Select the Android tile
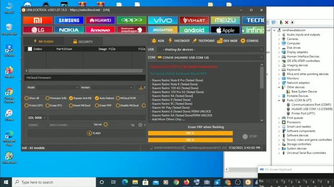Viewport: 334px width, 187px height. point(194,30)
